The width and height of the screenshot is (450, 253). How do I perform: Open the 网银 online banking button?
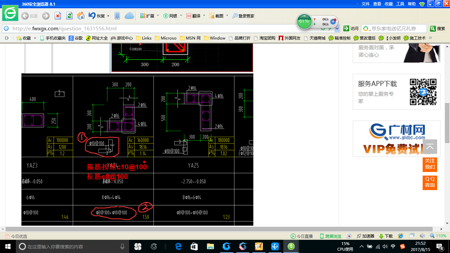tap(170, 16)
